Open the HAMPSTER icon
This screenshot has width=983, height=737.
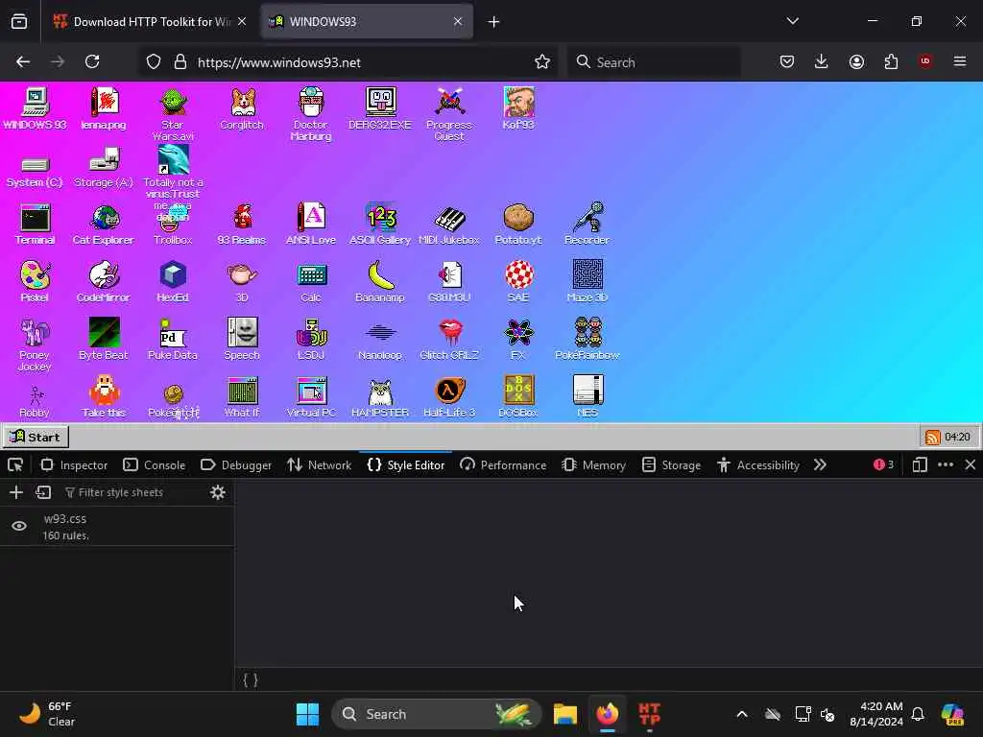380,397
